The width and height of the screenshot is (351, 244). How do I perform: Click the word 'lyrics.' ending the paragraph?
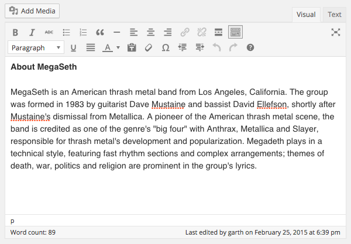[246, 166]
